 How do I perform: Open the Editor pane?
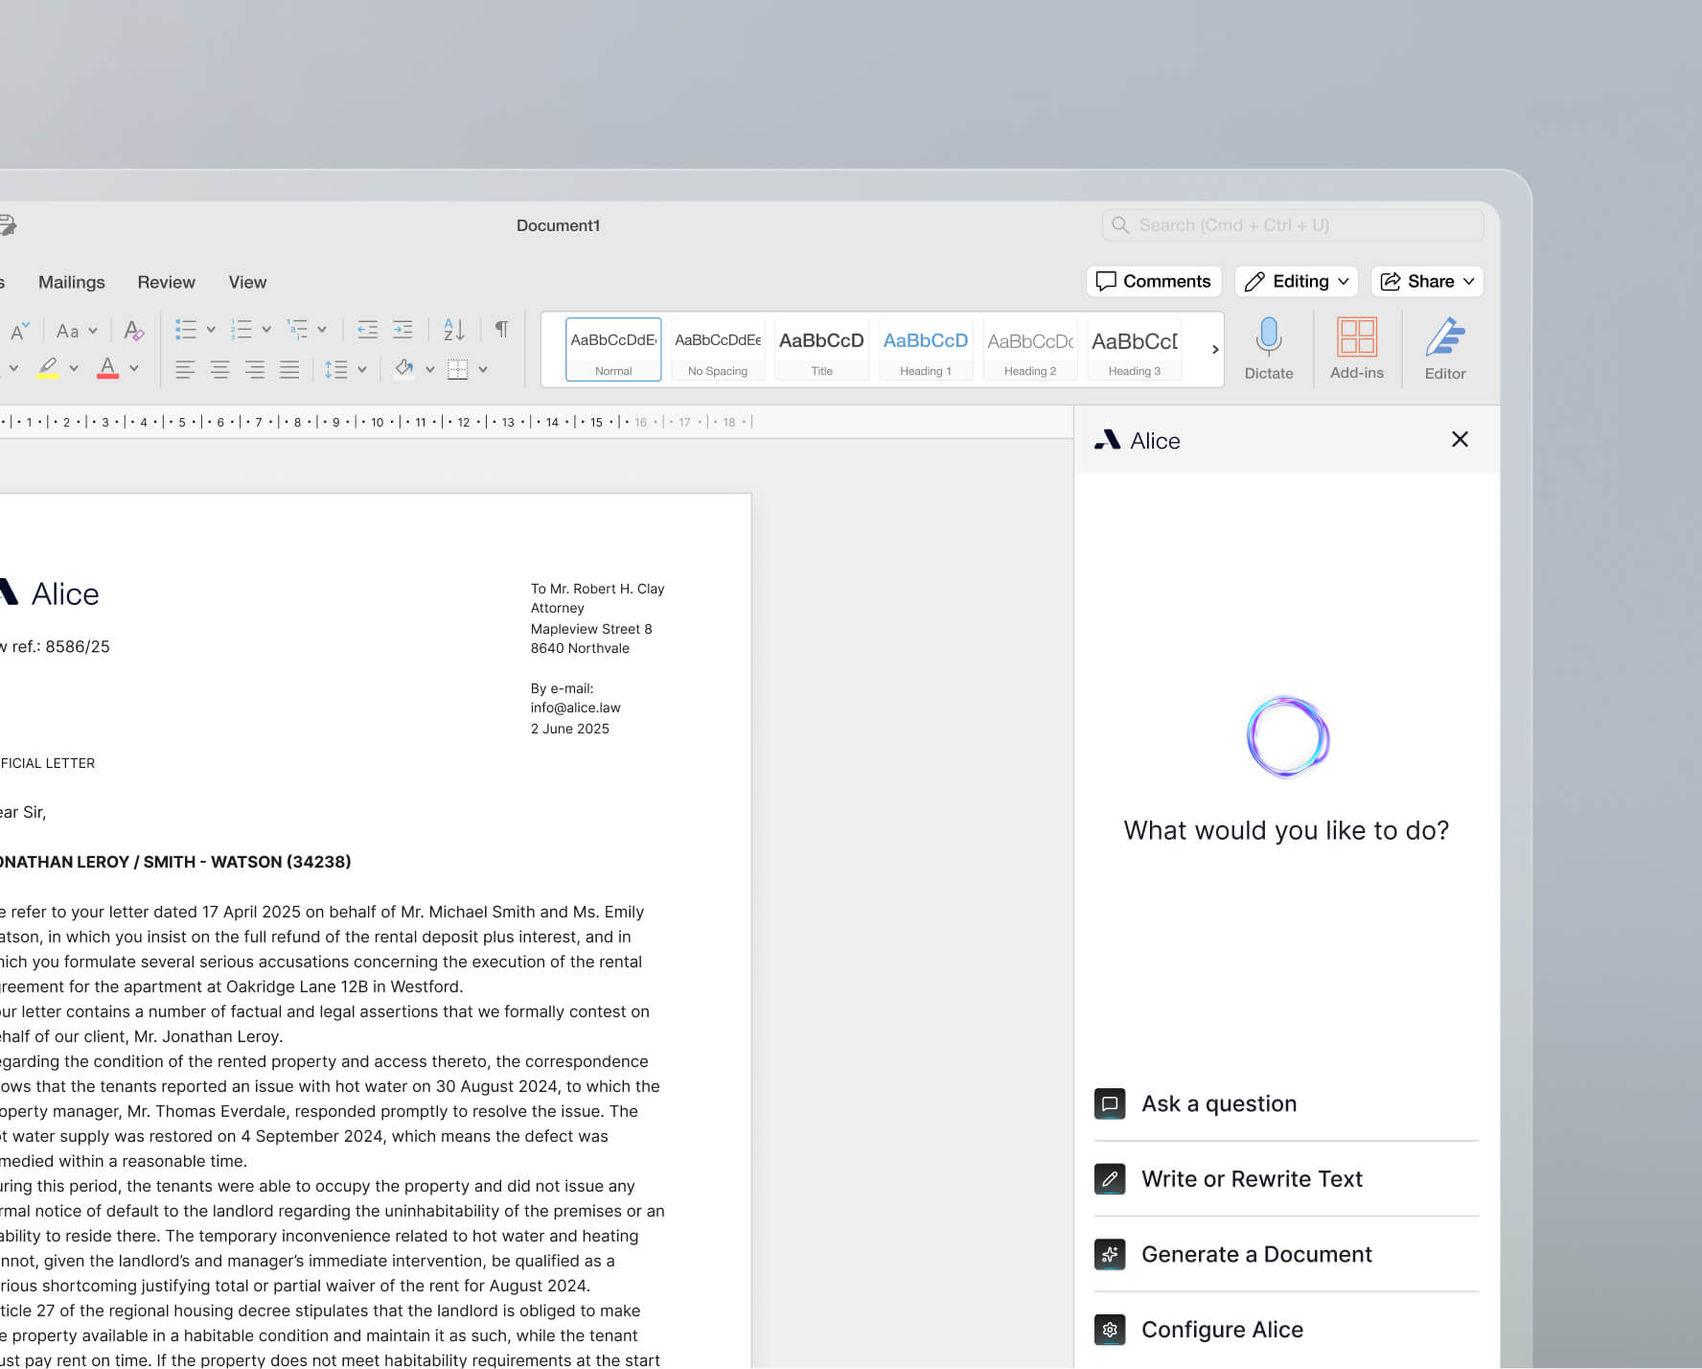pyautogui.click(x=1445, y=349)
